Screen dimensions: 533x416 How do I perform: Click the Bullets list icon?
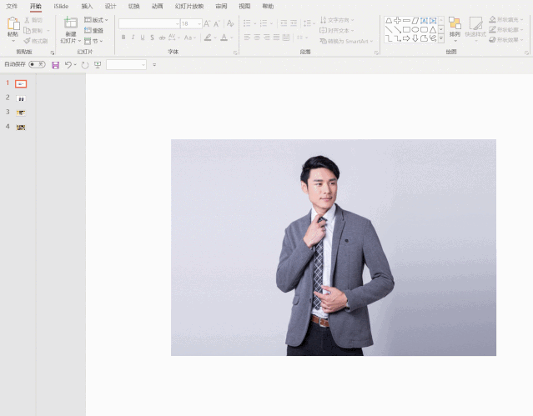coord(247,23)
